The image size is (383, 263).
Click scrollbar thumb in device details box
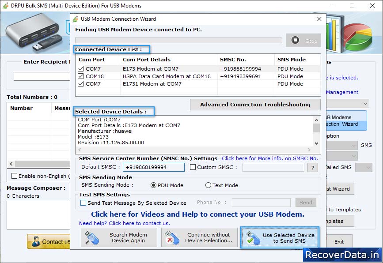316,128
